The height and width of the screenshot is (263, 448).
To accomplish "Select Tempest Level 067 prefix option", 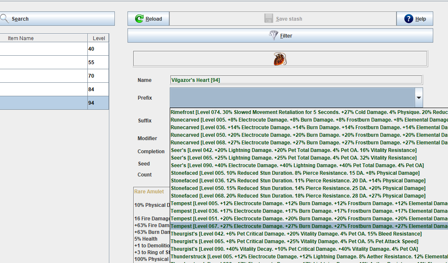I will pos(308,226).
